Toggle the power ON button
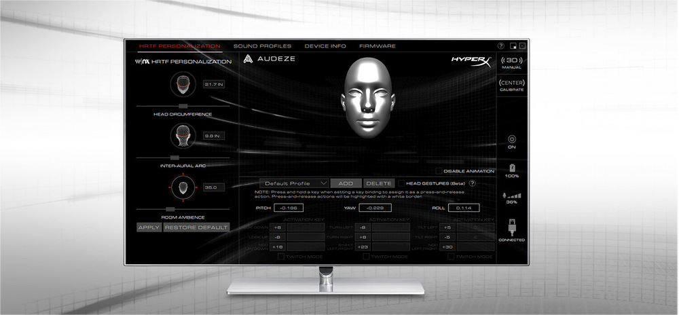This screenshot has width=679, height=315. point(512,139)
